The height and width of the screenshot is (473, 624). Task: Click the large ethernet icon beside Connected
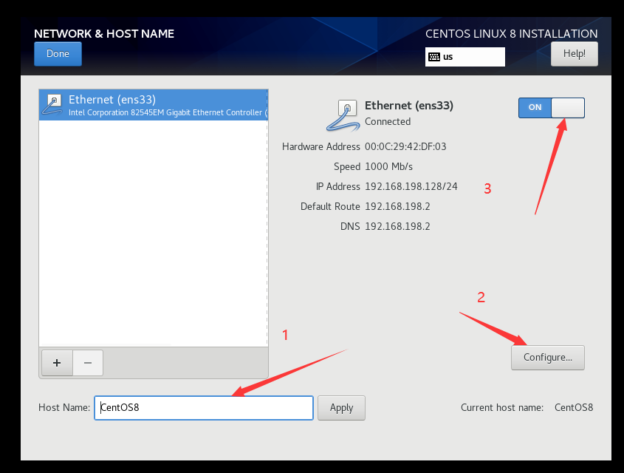pos(343,115)
